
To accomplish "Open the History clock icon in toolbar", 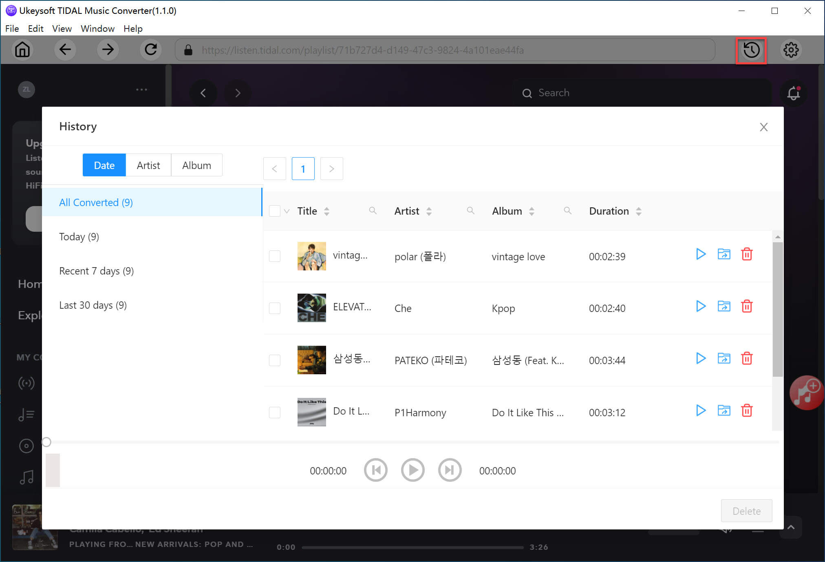I will pos(751,50).
